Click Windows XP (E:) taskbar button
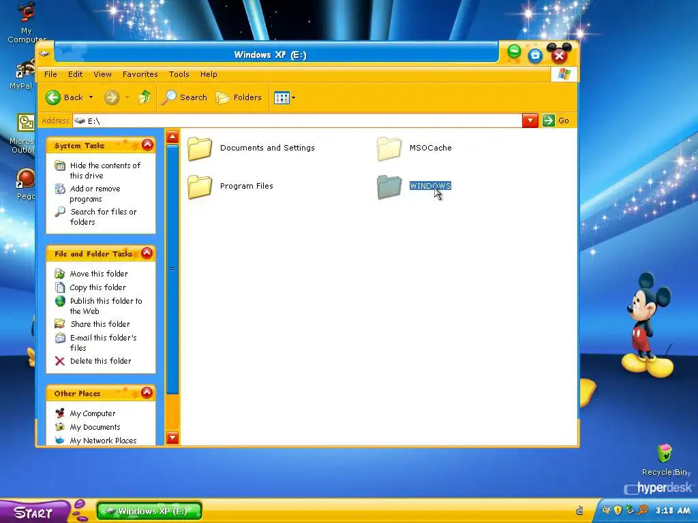 pyautogui.click(x=149, y=511)
